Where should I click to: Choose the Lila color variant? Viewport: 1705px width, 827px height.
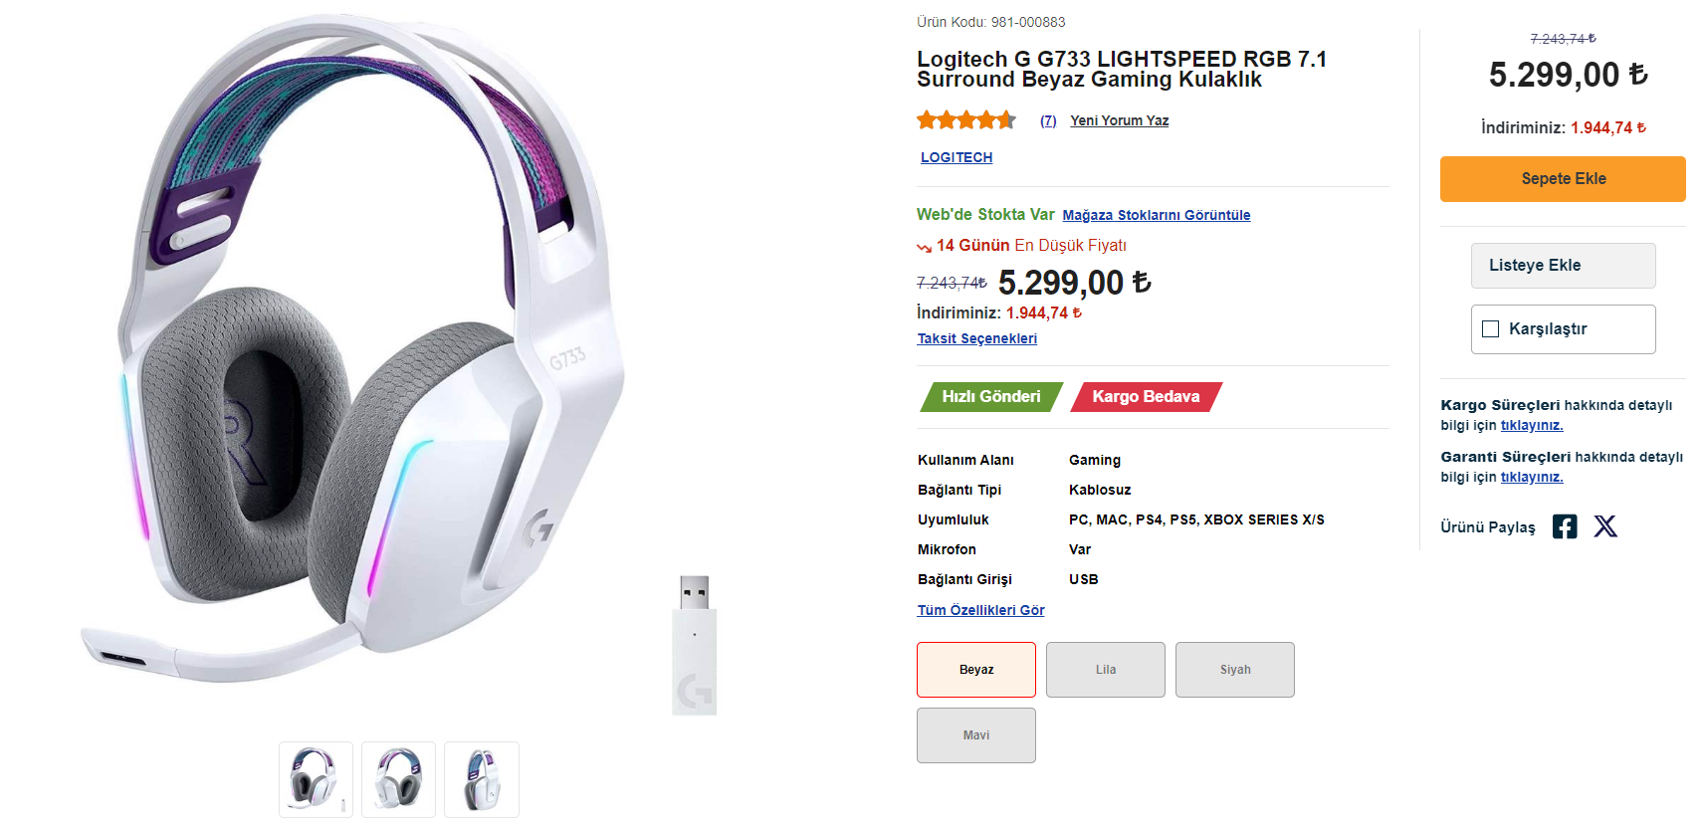(1105, 670)
